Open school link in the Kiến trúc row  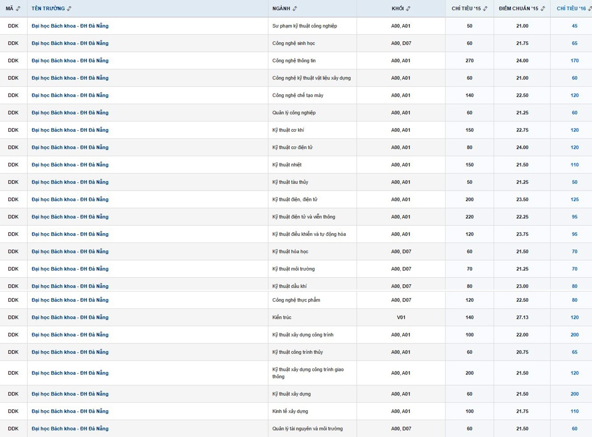70,317
